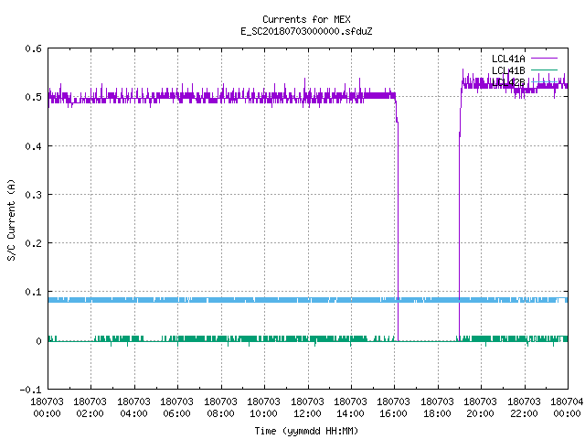585x439 pixels.
Task: Click the 180704 00:00 time tick label
Action: tap(567, 408)
